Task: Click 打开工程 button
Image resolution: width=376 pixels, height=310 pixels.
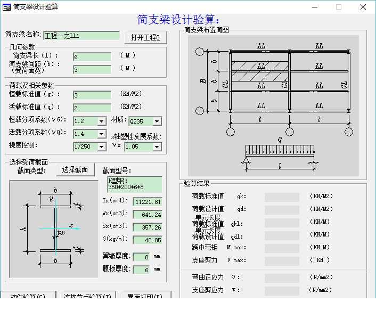Action: [145, 37]
